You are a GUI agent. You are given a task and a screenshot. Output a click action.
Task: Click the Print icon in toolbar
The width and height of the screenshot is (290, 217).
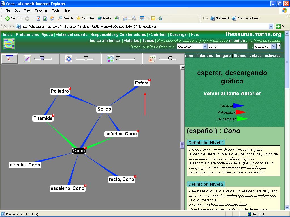click(134, 18)
